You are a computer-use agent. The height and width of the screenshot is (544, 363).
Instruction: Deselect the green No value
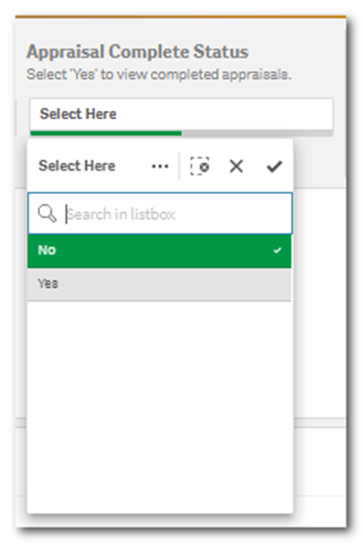159,251
